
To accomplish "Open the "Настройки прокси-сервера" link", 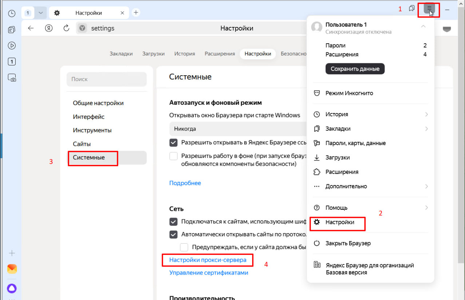I will click(x=208, y=260).
